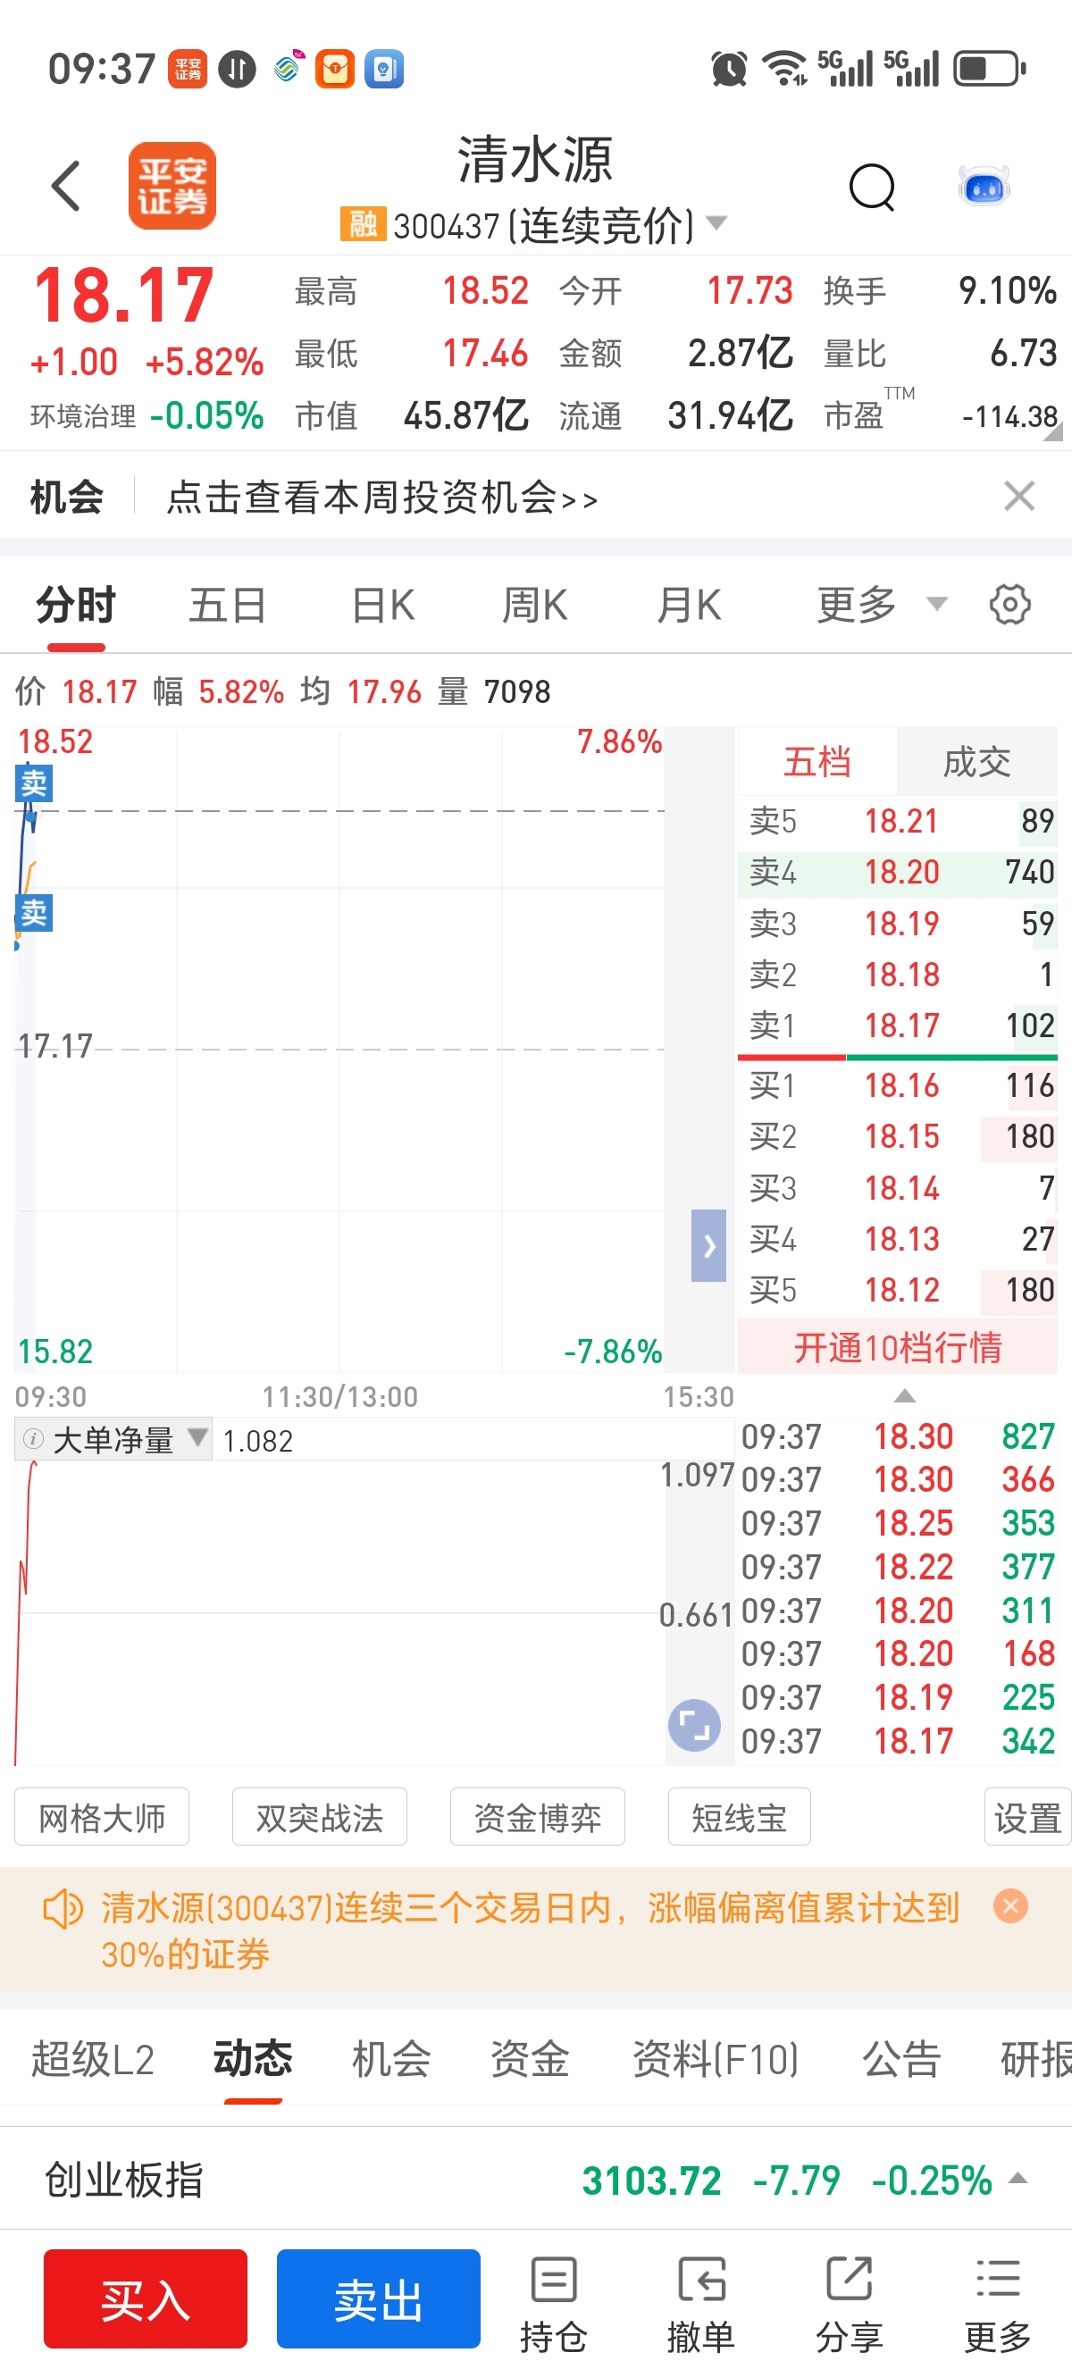Expand the chart to fullscreen icon
Screen dimensions: 1072x2369
click(x=694, y=1724)
